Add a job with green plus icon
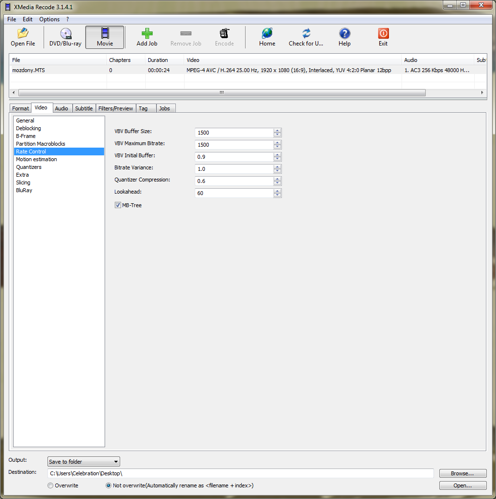 [147, 37]
